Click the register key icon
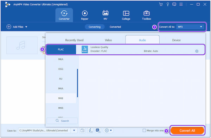The image size is (211, 138). (x=168, y=4)
